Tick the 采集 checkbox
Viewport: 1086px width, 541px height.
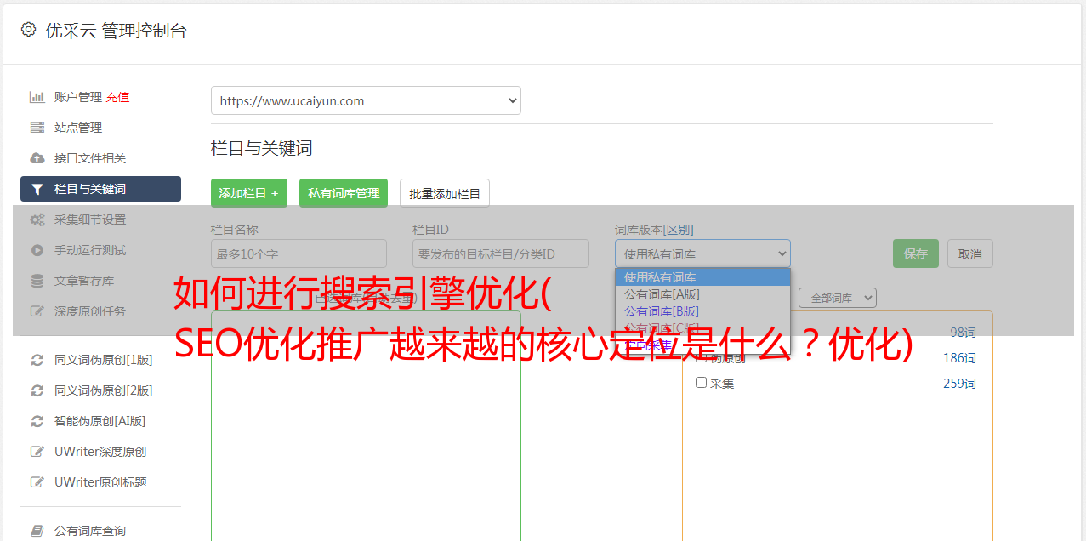tap(702, 383)
